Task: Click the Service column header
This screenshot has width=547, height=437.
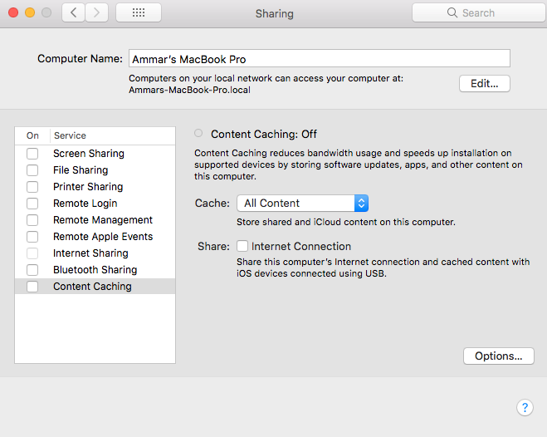Action: click(x=112, y=135)
